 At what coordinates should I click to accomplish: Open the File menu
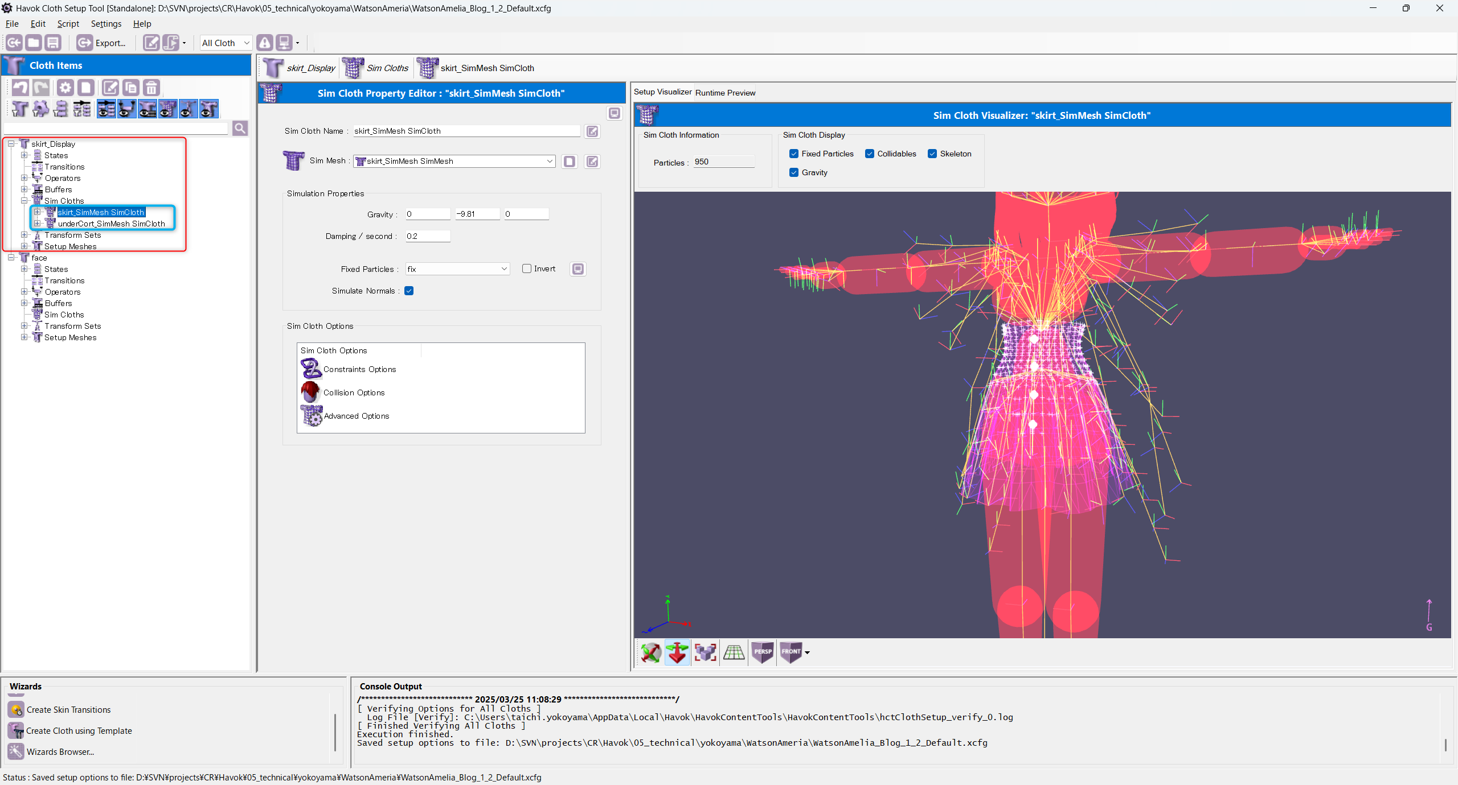point(12,24)
